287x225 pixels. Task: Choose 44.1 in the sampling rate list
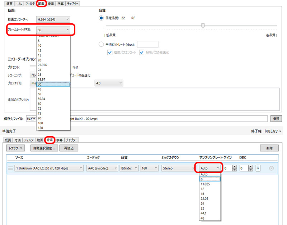[204, 213]
